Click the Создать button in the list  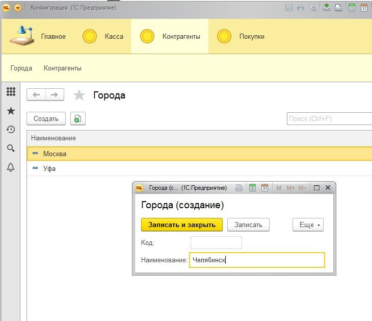coord(46,118)
